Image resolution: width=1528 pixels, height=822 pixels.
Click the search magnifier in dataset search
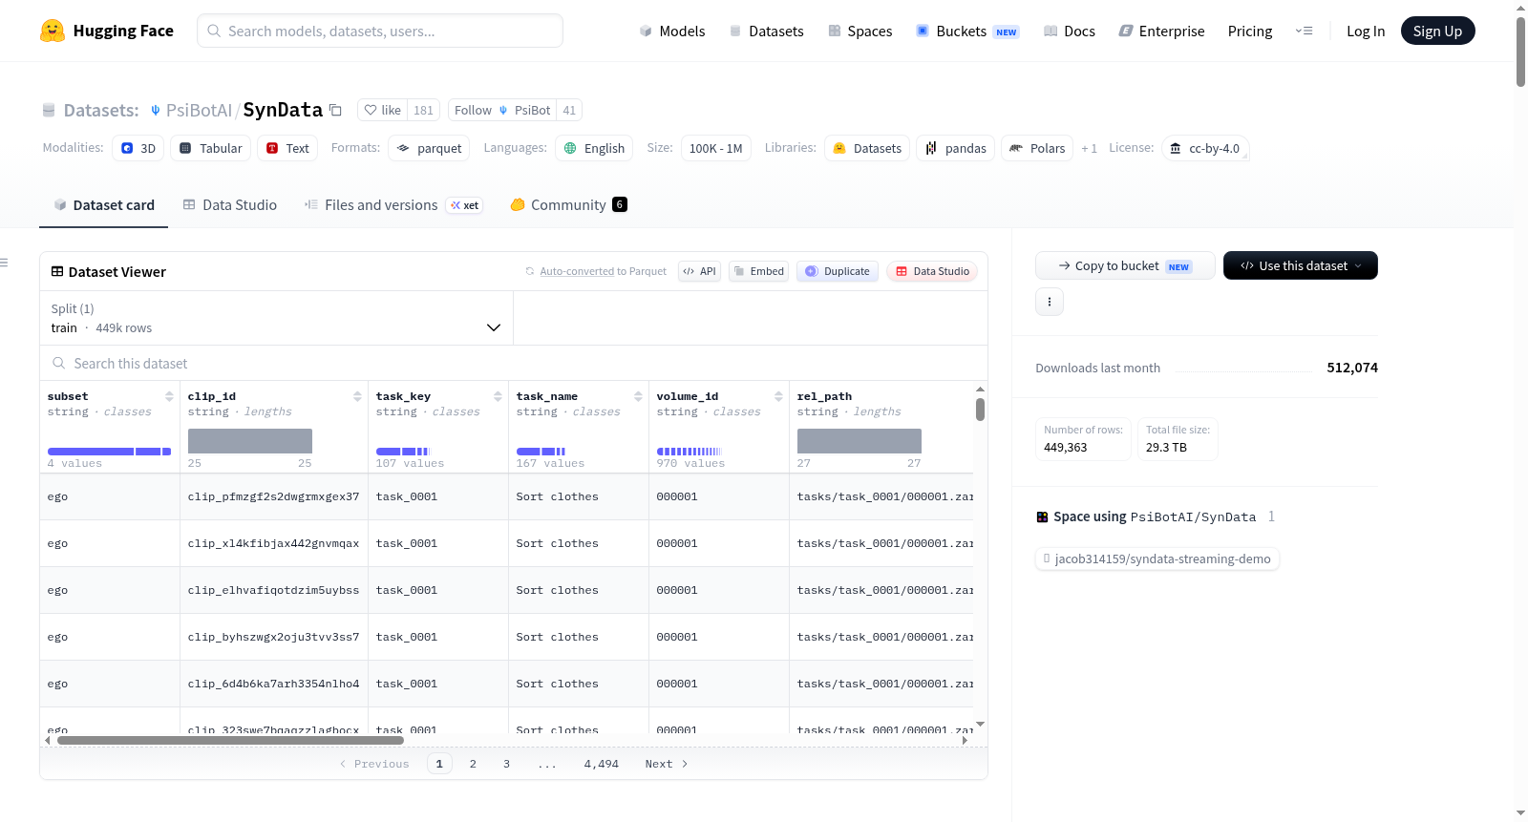point(59,364)
